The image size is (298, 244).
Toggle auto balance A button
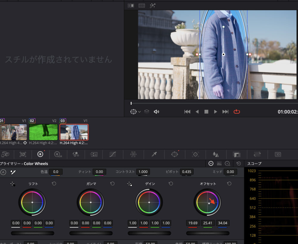(x=3, y=172)
